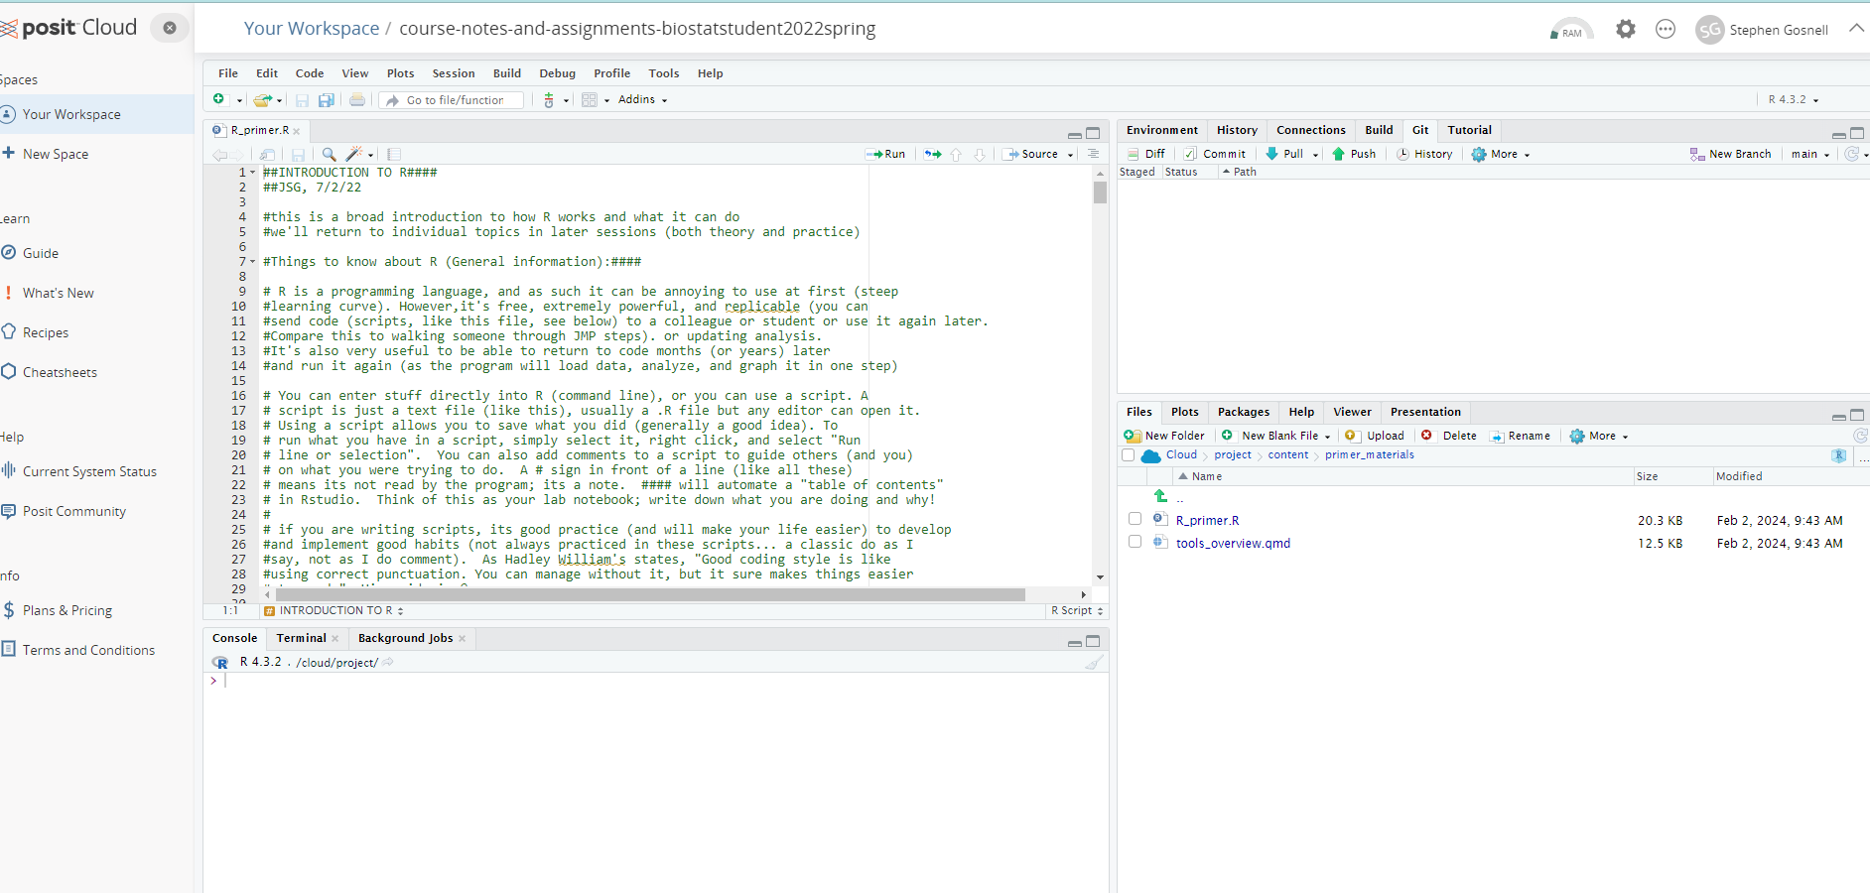
Task: Push commits using the green arrow icon
Action: (x=1355, y=154)
